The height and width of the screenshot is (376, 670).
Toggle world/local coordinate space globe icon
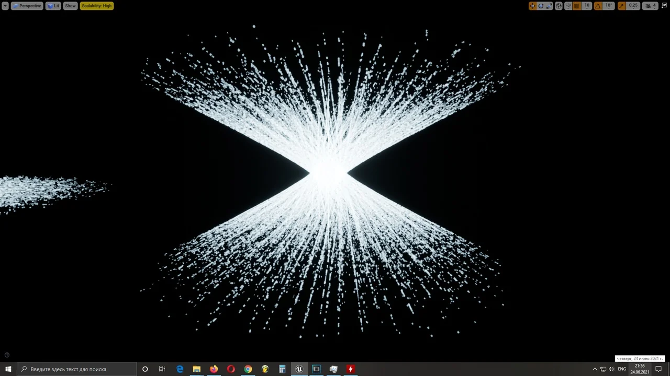coord(559,6)
